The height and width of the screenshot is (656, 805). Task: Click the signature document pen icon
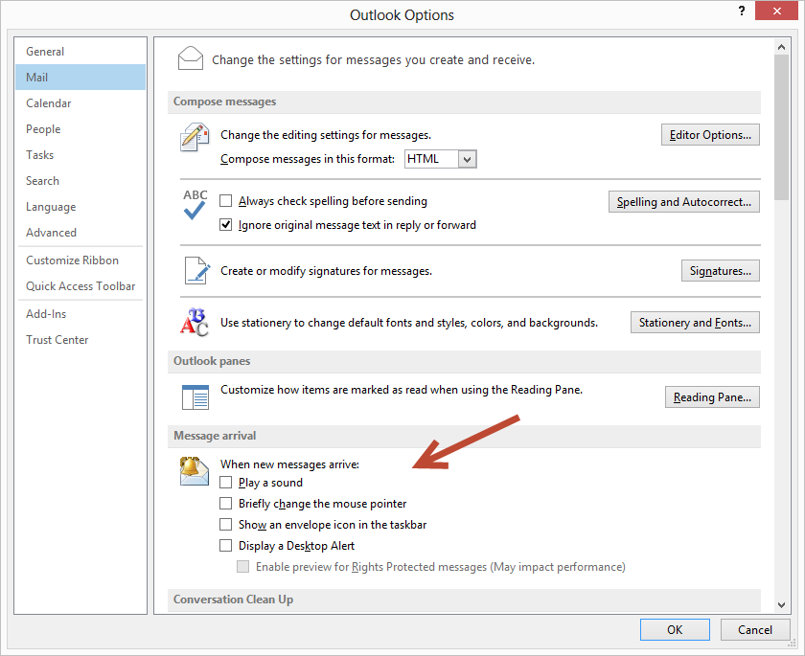pos(195,271)
